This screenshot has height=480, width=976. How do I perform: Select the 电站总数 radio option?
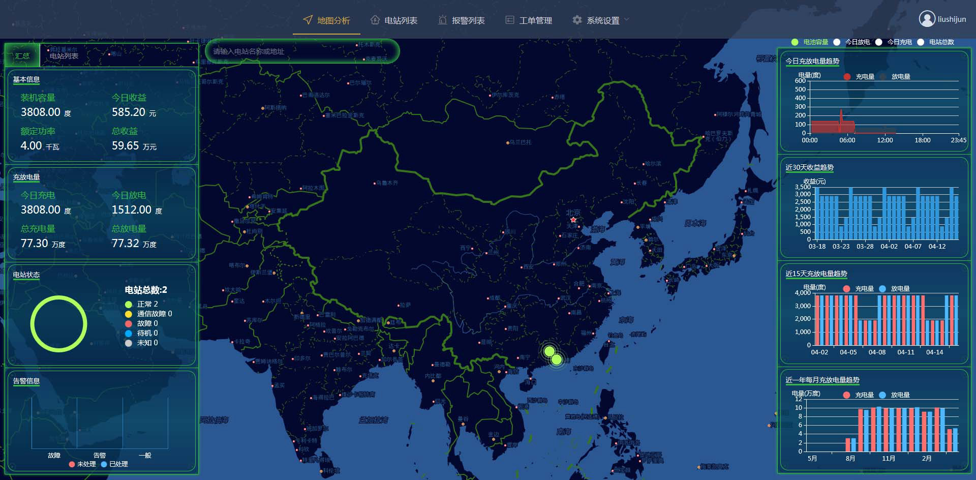[x=921, y=42]
